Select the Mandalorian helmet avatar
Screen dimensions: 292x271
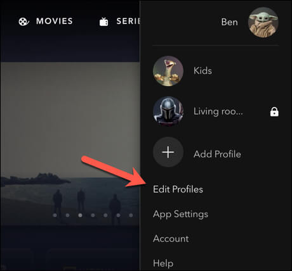coord(168,111)
